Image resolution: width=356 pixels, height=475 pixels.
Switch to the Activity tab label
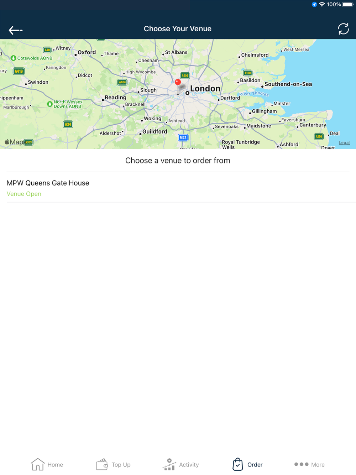pyautogui.click(x=189, y=465)
